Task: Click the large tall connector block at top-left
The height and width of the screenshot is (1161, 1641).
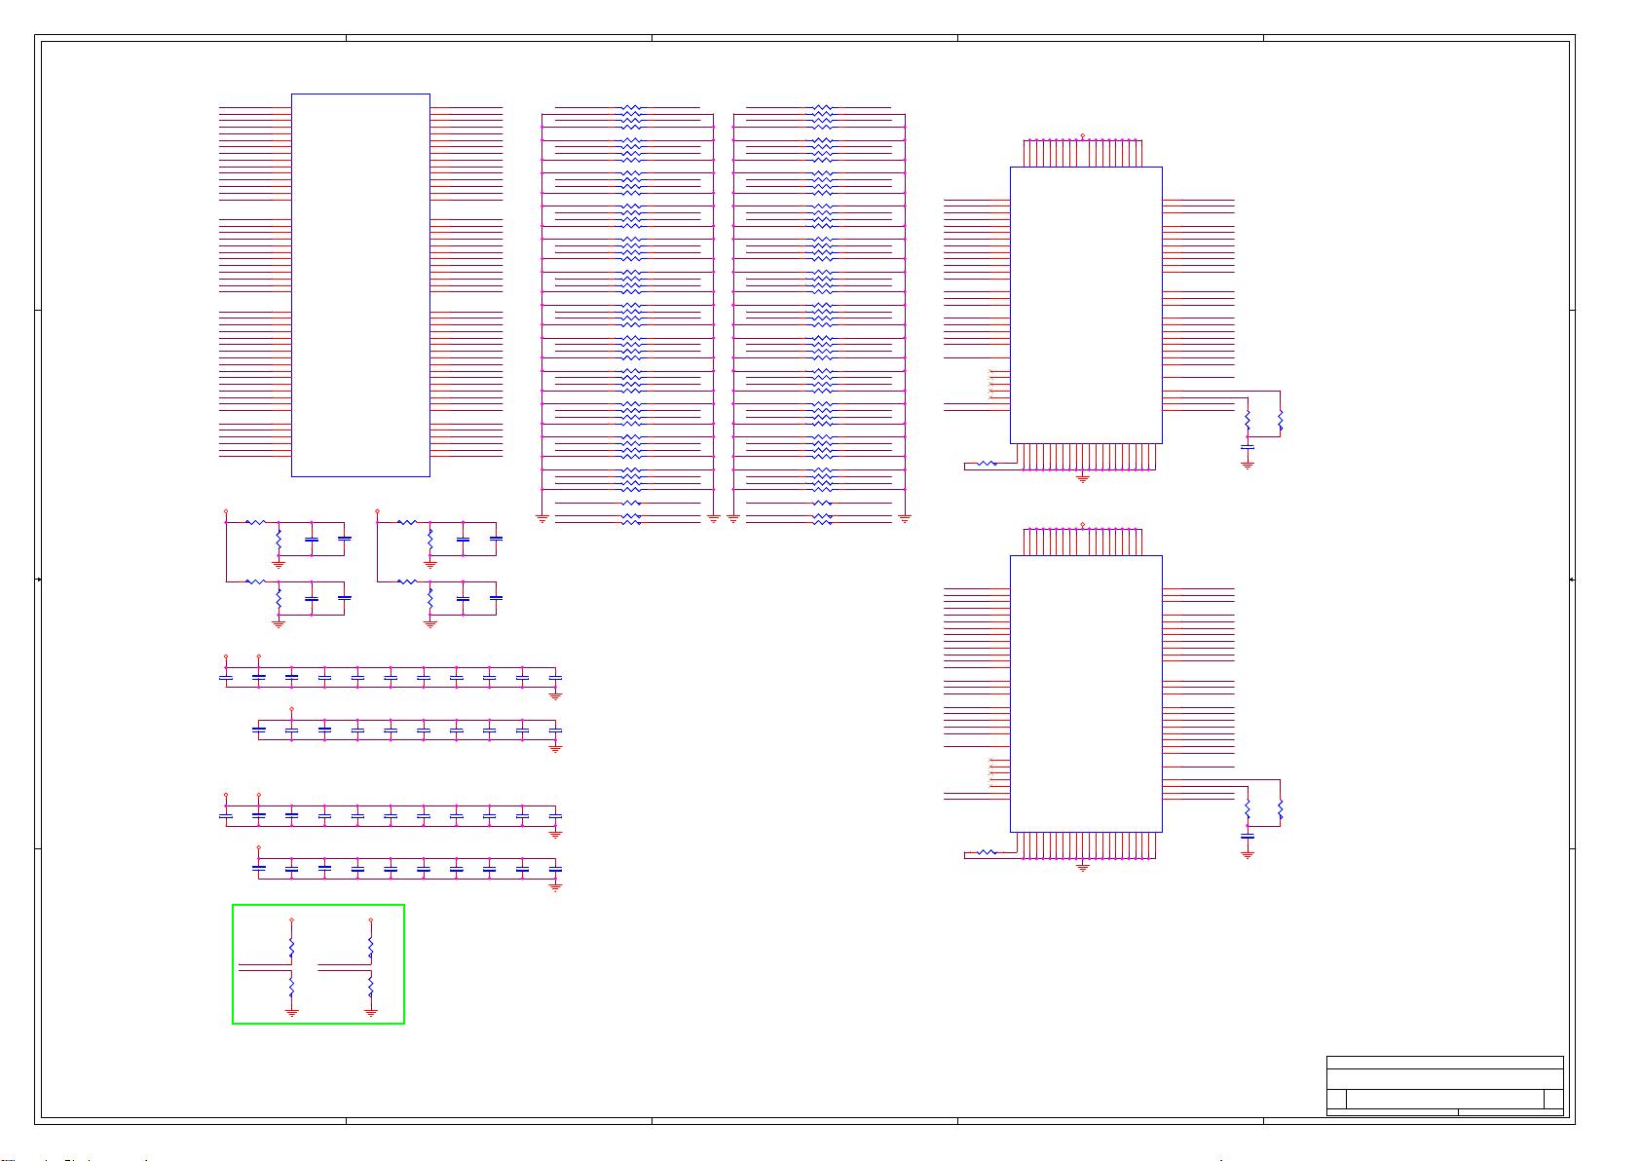Action: (360, 284)
